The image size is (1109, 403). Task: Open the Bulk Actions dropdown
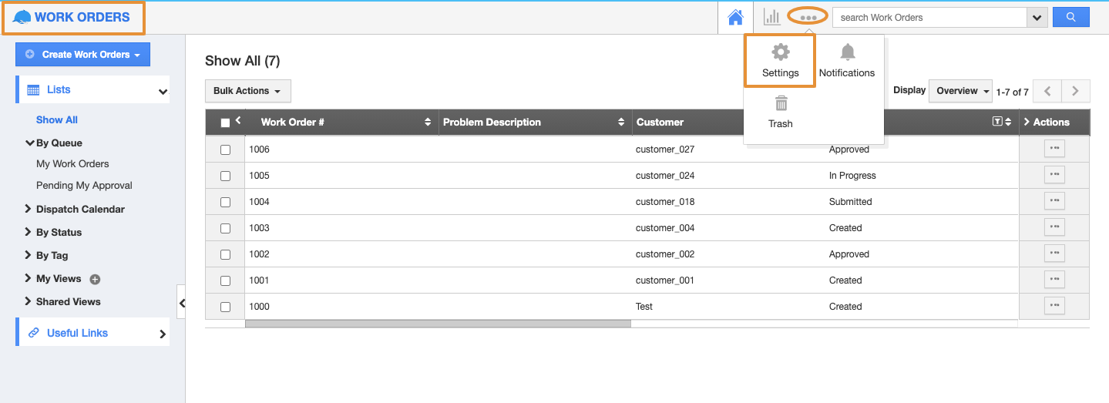coord(247,91)
